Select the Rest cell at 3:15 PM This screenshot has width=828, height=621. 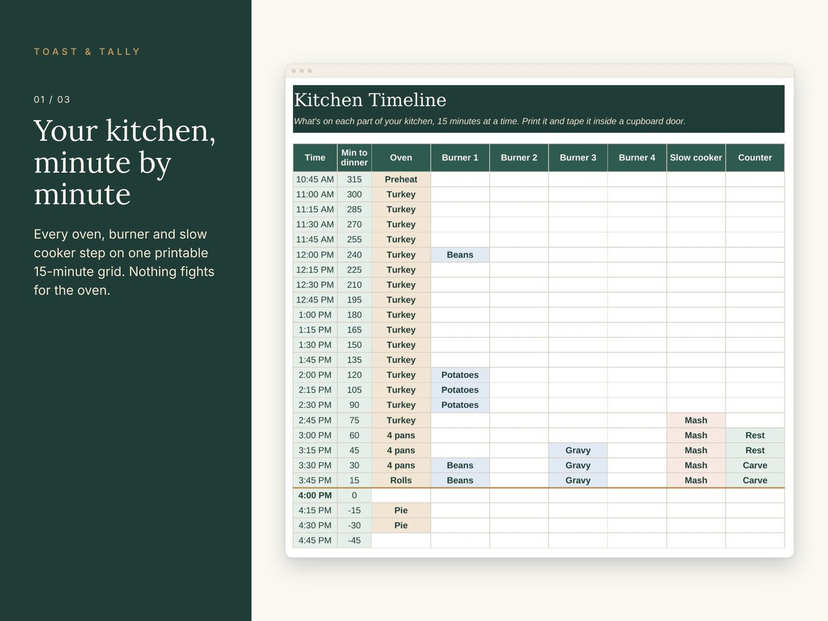pyautogui.click(x=755, y=451)
